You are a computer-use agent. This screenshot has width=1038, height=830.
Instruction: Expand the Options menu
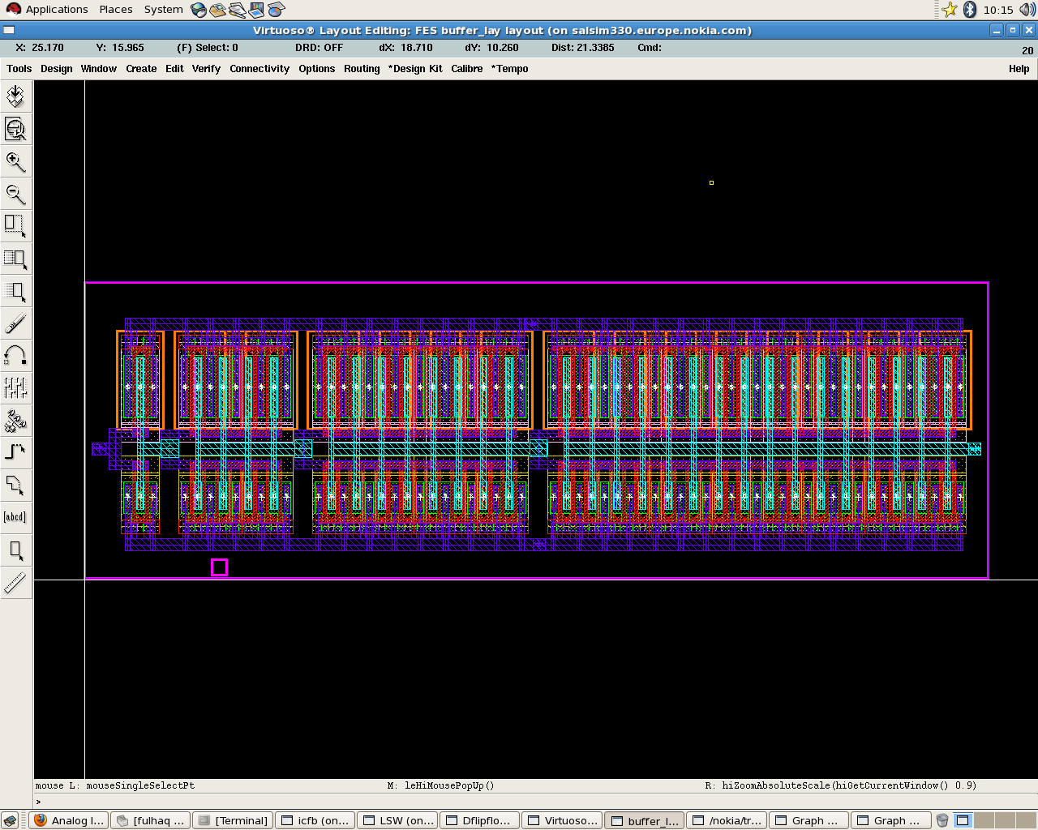(x=316, y=69)
